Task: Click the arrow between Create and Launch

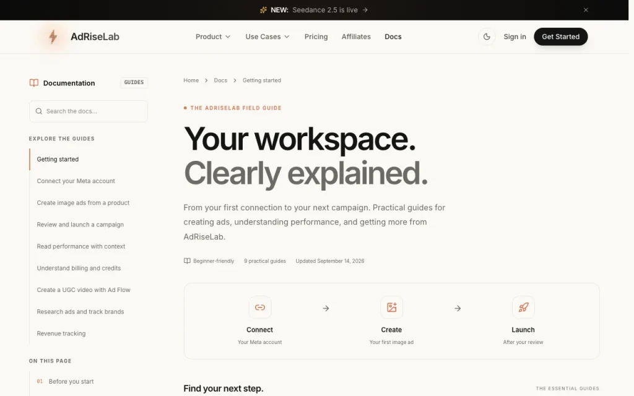Action: [458, 308]
